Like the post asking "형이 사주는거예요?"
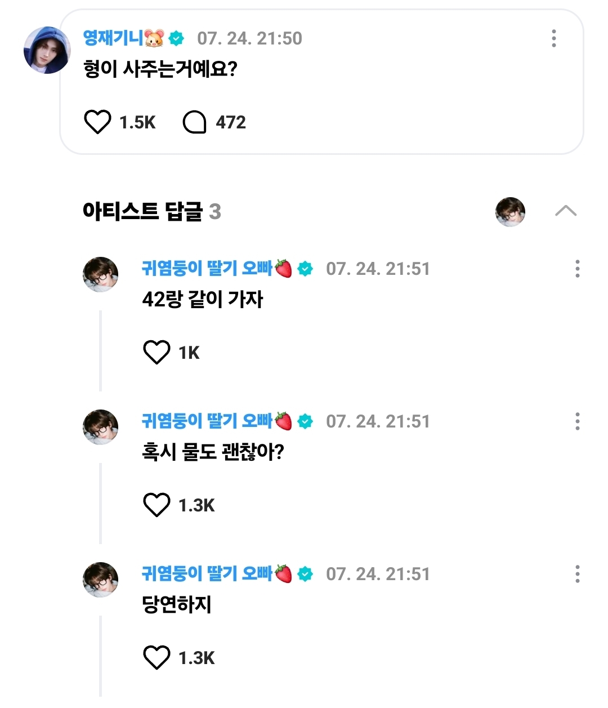 click(97, 122)
